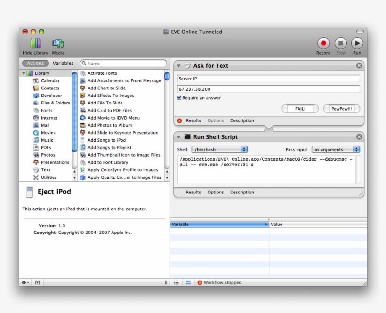The image size is (386, 313).
Task: Open the gear action menu
Action: (x=25, y=282)
